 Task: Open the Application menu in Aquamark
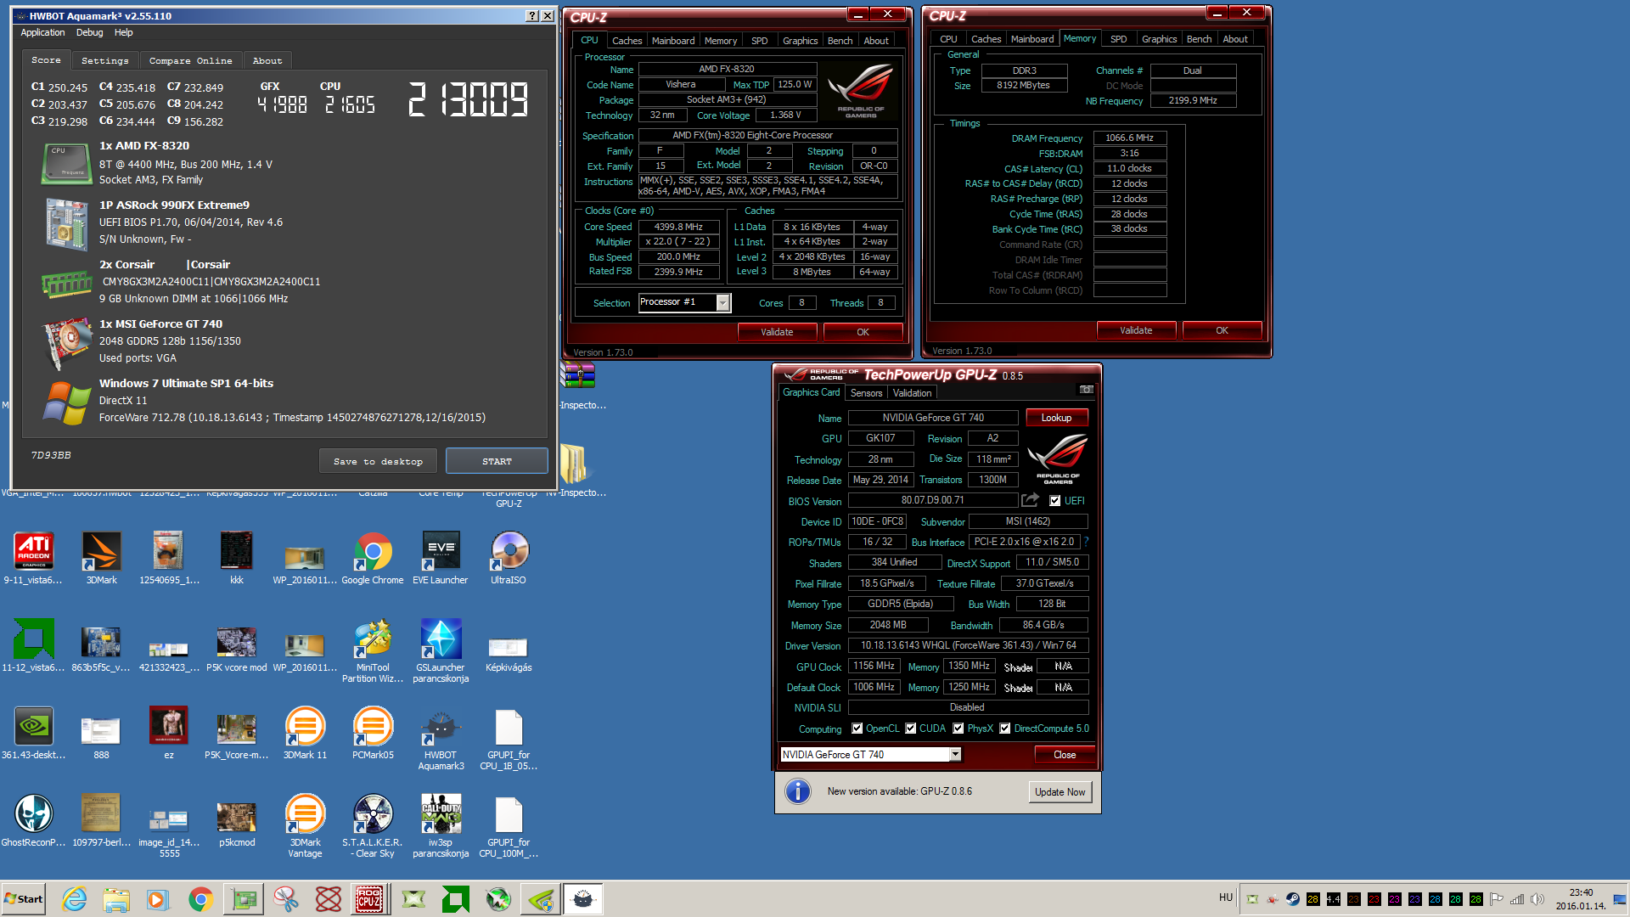click(x=42, y=32)
